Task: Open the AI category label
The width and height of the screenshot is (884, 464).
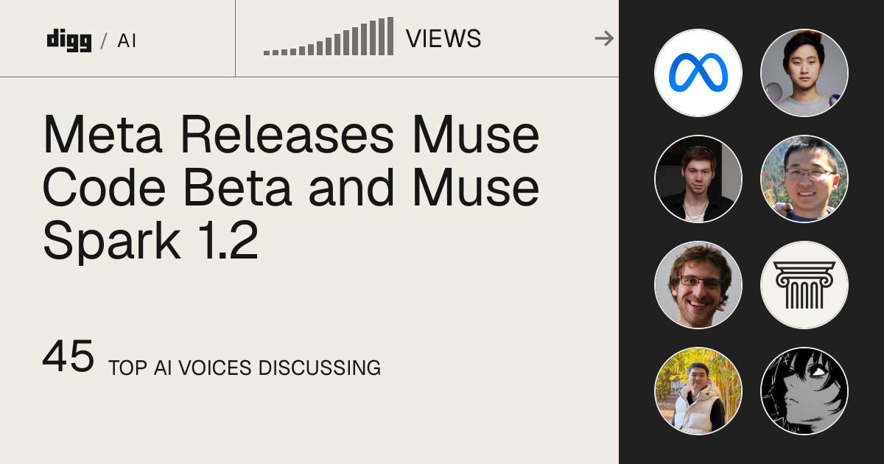Action: tap(127, 41)
